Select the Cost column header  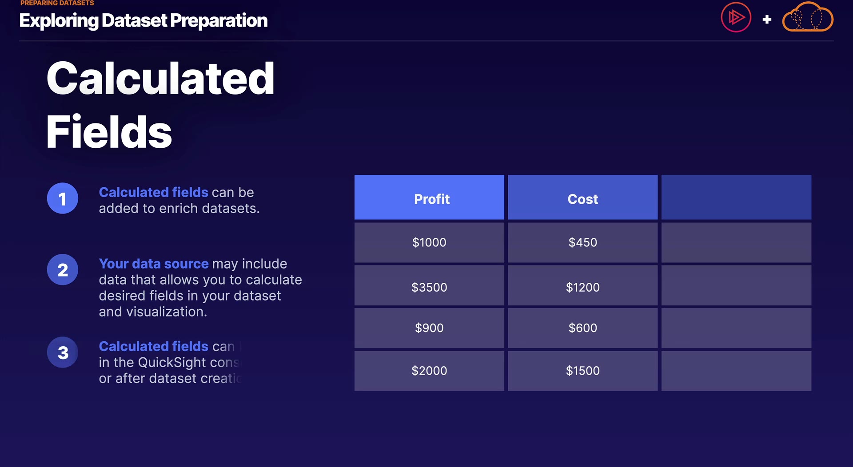(x=582, y=198)
